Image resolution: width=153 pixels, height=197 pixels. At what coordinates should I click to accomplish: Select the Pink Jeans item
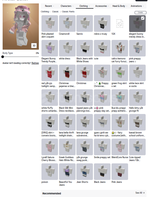pyautogui.click(x=120, y=172)
